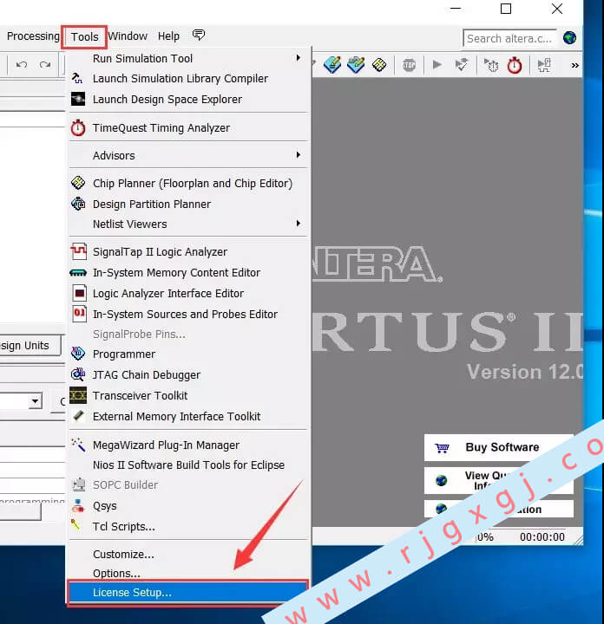
Task: Open the Tools menu in menu bar
Action: 84,37
